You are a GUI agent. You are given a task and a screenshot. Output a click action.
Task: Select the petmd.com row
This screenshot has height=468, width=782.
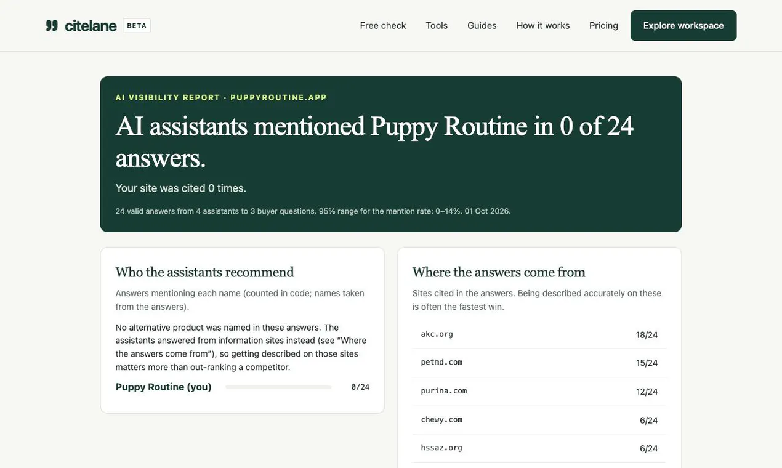(x=539, y=363)
